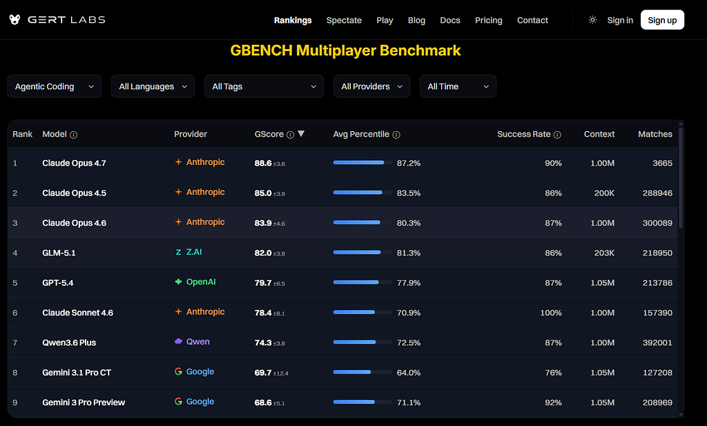Click the 100% success rate value
This screenshot has height=426, width=707.
coord(551,313)
